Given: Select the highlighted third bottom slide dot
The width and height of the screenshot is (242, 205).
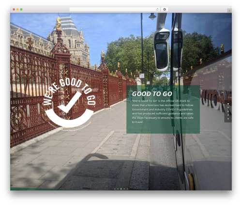Looking at the screenshot, I should 121,189.
